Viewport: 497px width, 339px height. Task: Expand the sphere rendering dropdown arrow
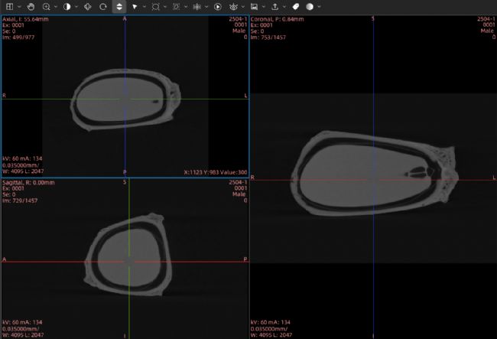click(319, 6)
